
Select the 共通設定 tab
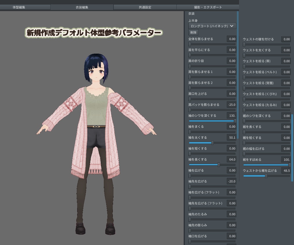145,7
